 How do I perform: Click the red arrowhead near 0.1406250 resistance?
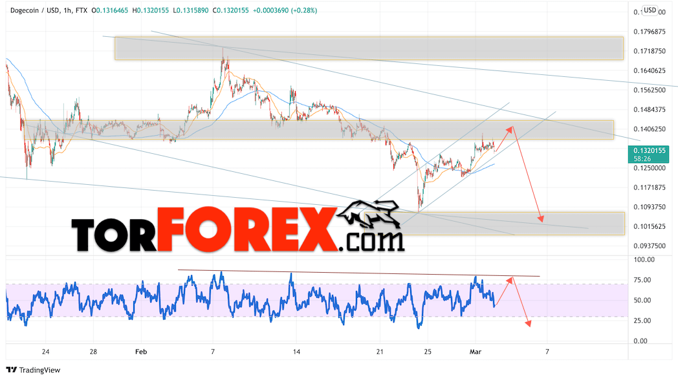pos(510,129)
